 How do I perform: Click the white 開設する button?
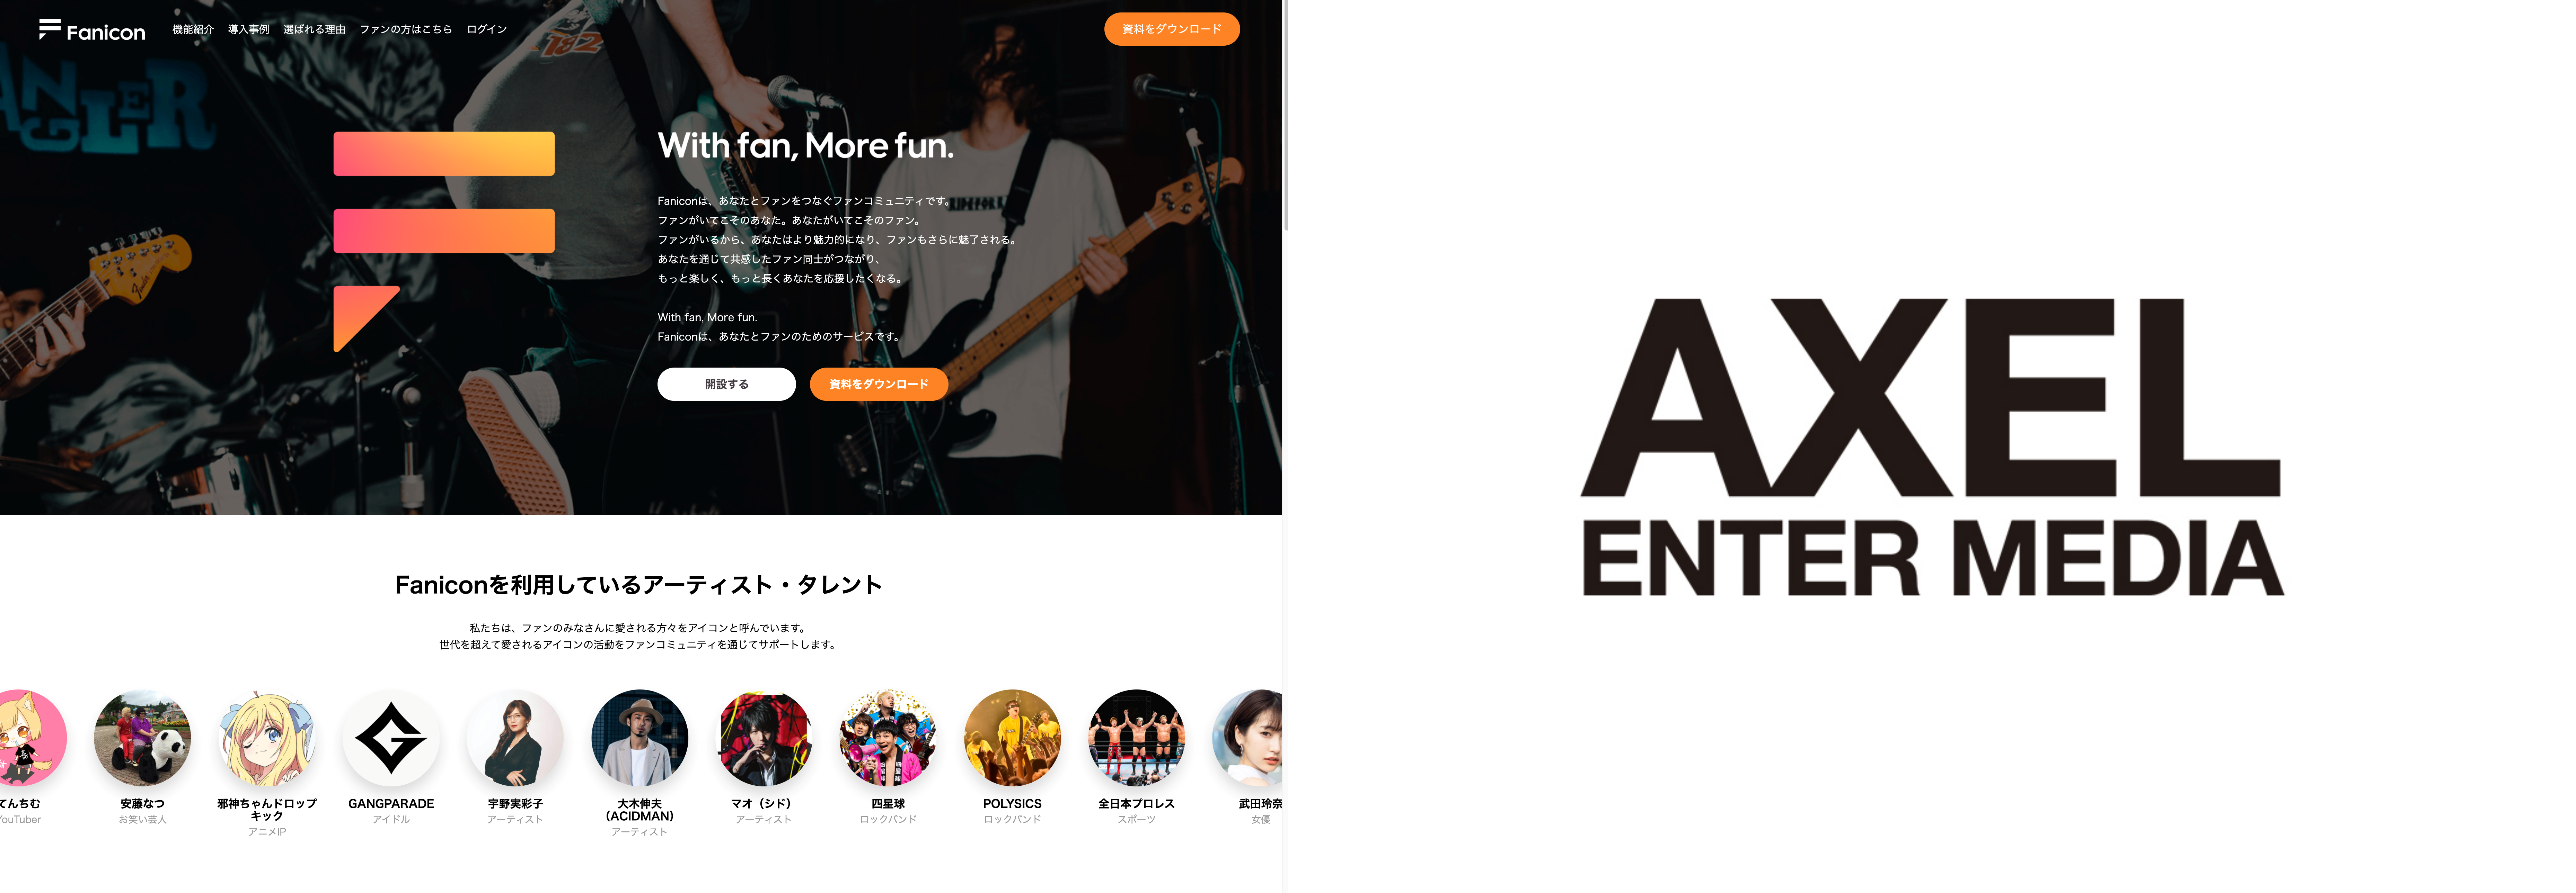click(726, 384)
